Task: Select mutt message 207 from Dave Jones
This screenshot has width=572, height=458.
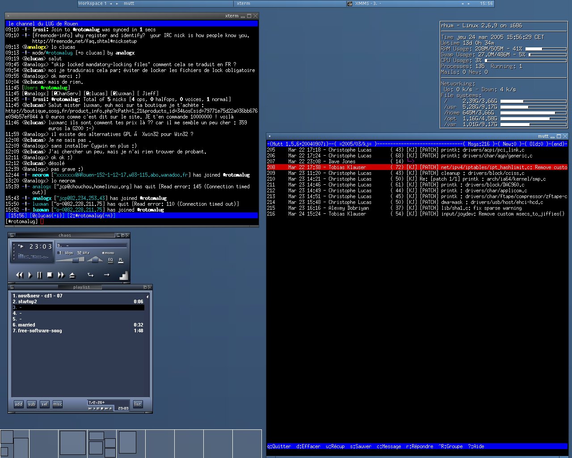Action: coord(417,161)
